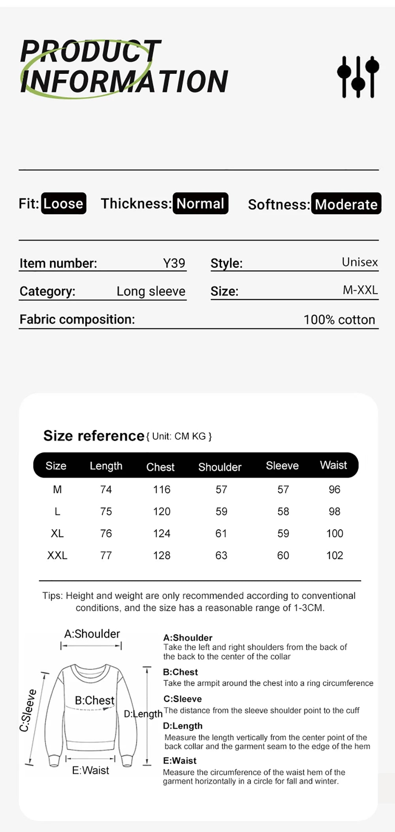Screen dimensions: 395x832
Task: Click the E:Waist label under diagram
Action: tap(90, 770)
